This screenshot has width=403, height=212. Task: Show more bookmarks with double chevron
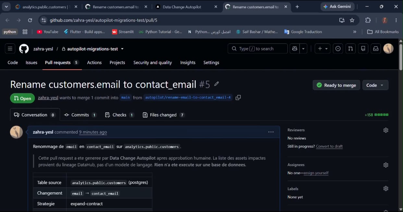355,32
